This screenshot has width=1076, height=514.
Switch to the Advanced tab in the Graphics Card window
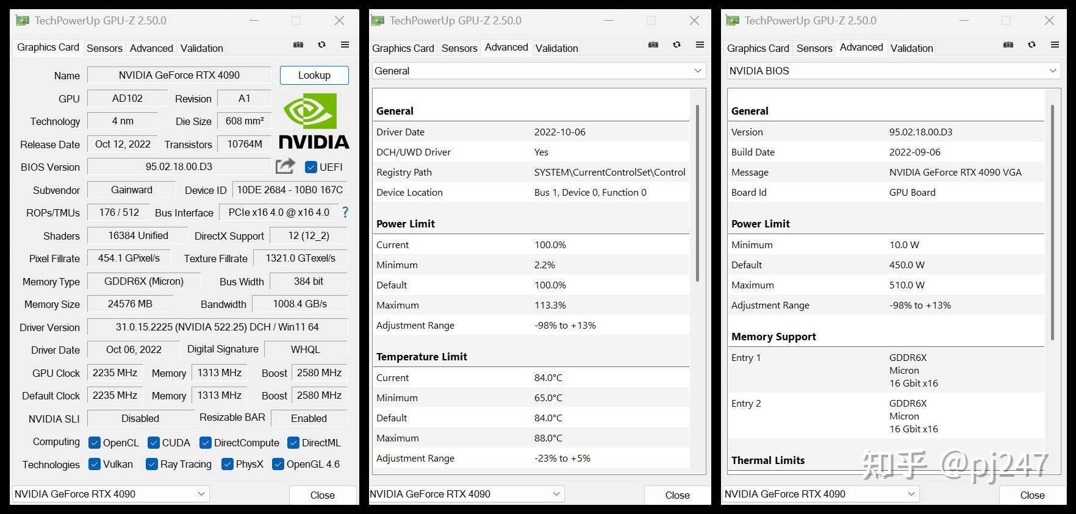pyautogui.click(x=151, y=48)
